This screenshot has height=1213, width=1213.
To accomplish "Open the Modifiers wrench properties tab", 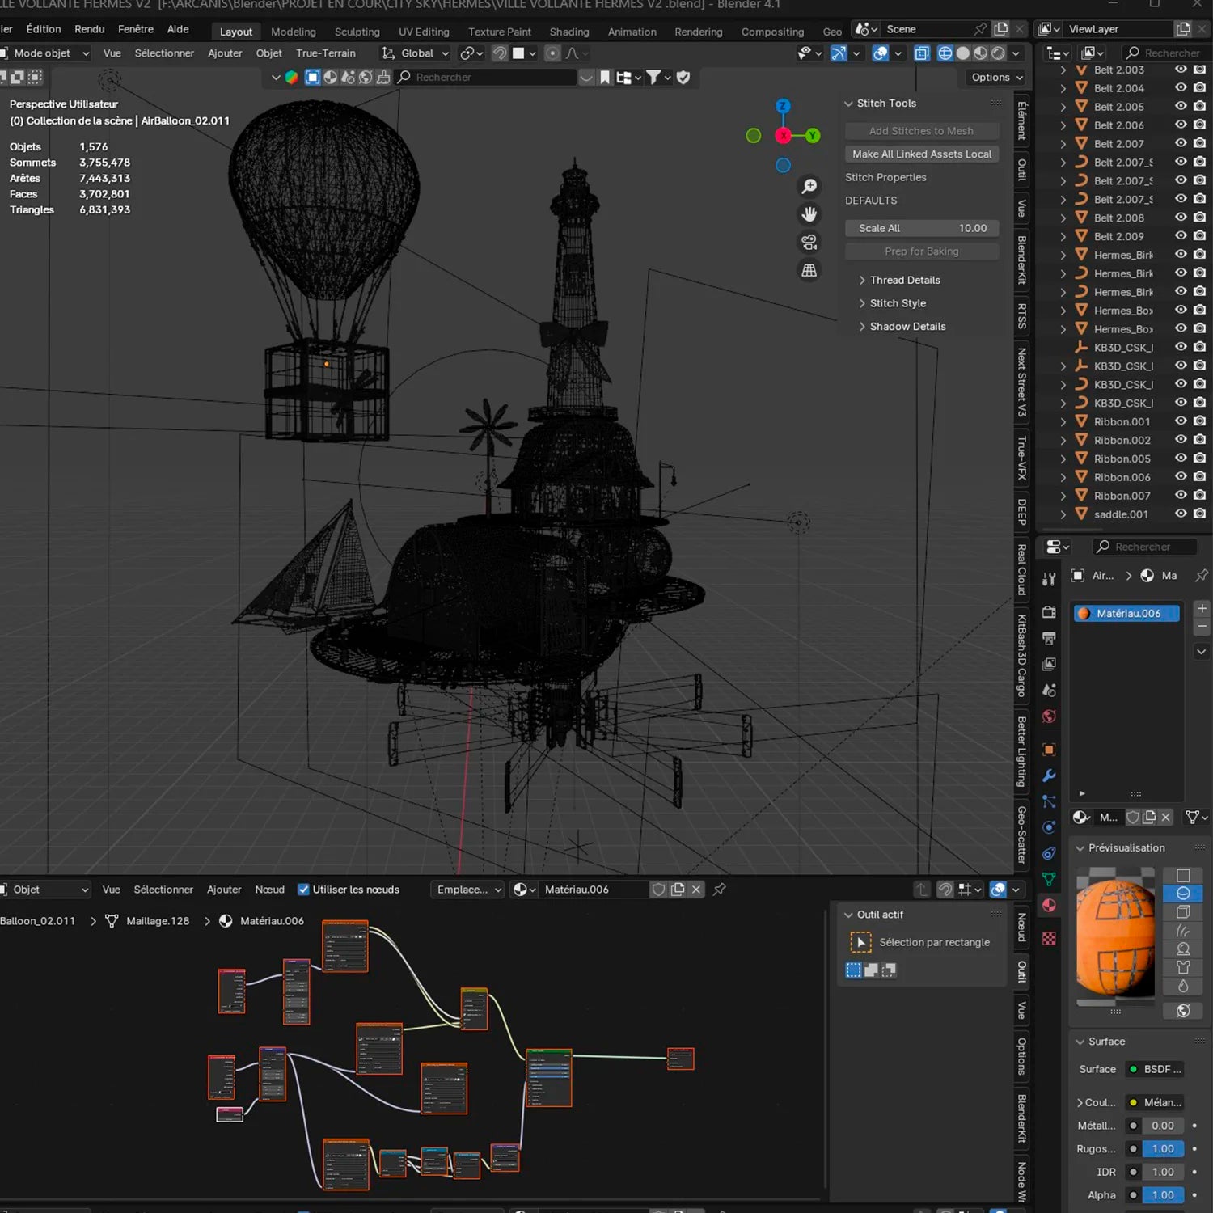I will tap(1049, 776).
